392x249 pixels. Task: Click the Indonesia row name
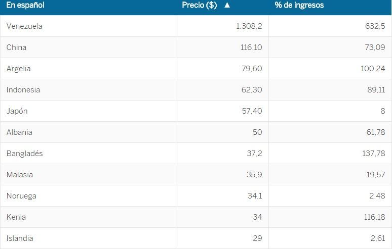[23, 90]
